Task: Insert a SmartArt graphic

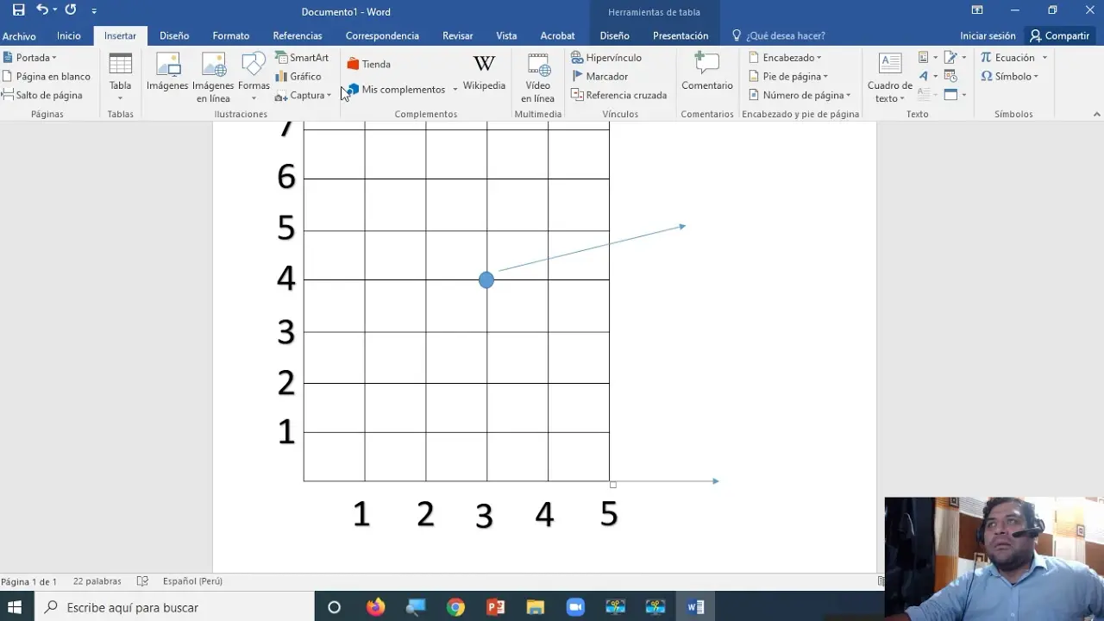Action: [301, 58]
